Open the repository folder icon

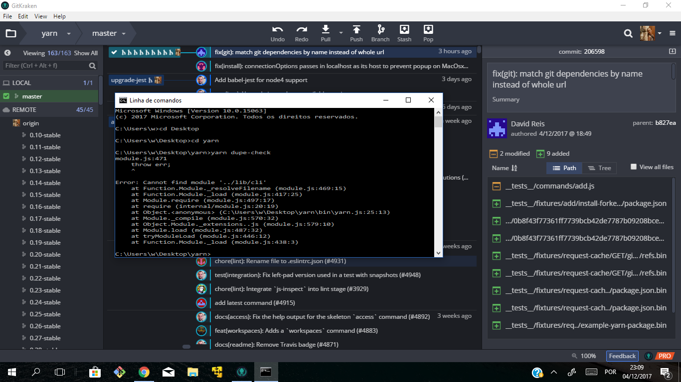click(11, 33)
